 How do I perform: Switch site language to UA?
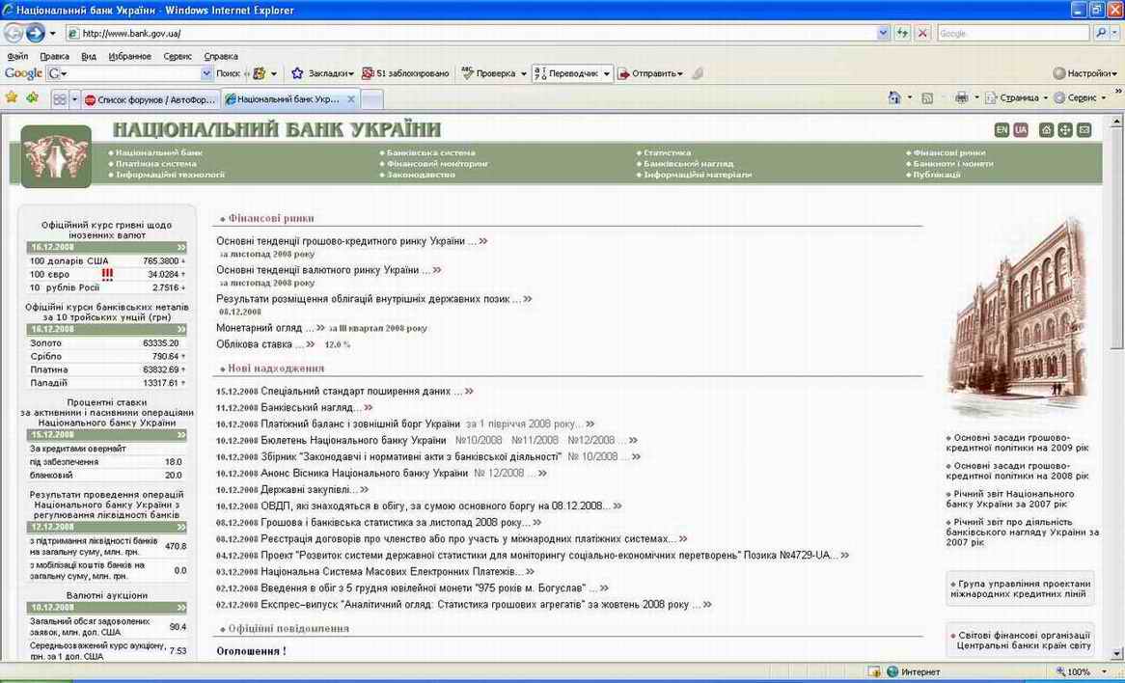coord(1021,130)
